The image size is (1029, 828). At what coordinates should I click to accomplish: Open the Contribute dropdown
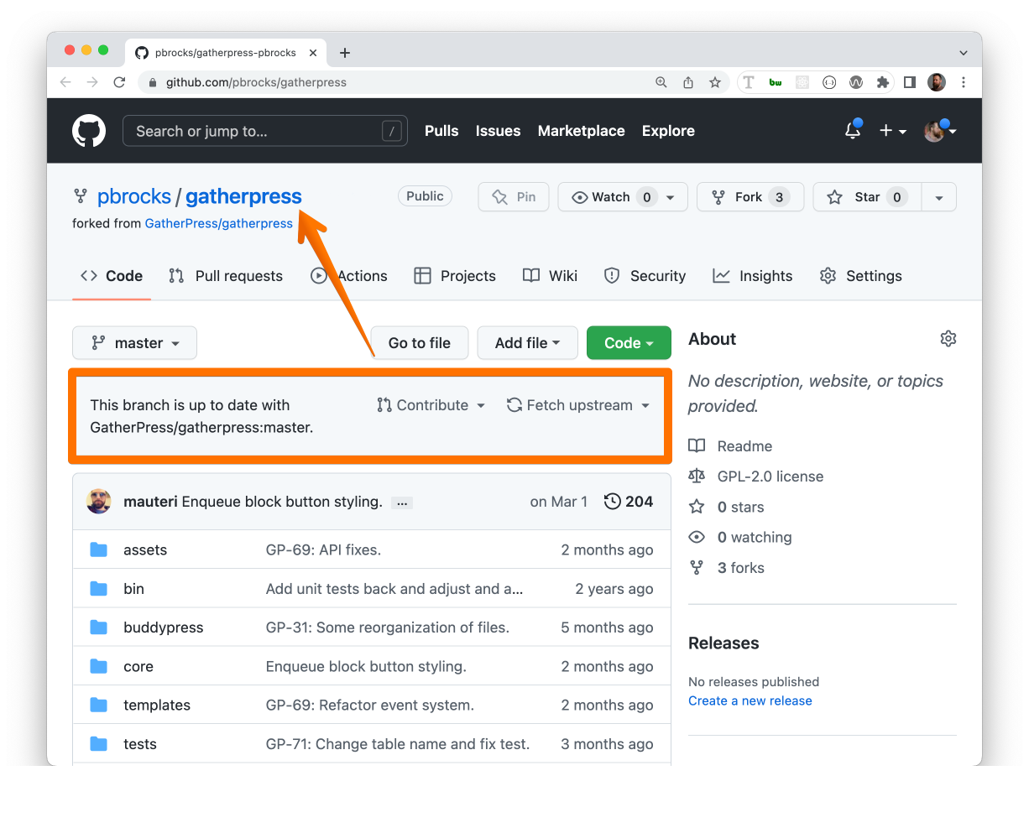(x=431, y=405)
